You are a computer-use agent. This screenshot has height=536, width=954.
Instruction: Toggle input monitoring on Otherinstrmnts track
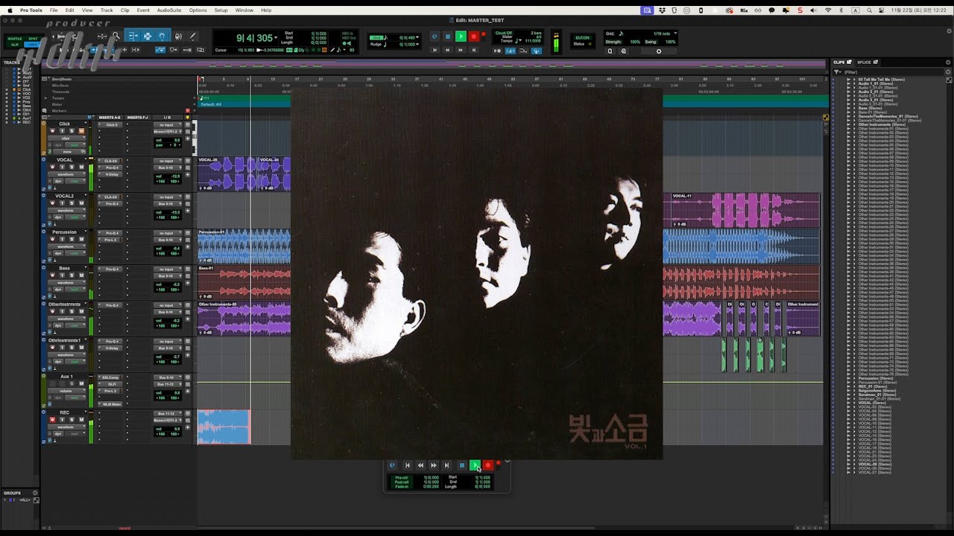click(x=62, y=311)
